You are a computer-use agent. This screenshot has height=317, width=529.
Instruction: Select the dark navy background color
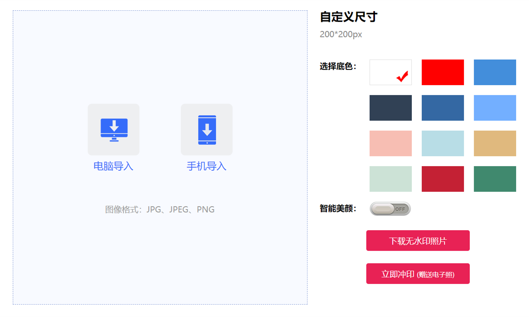click(x=390, y=107)
